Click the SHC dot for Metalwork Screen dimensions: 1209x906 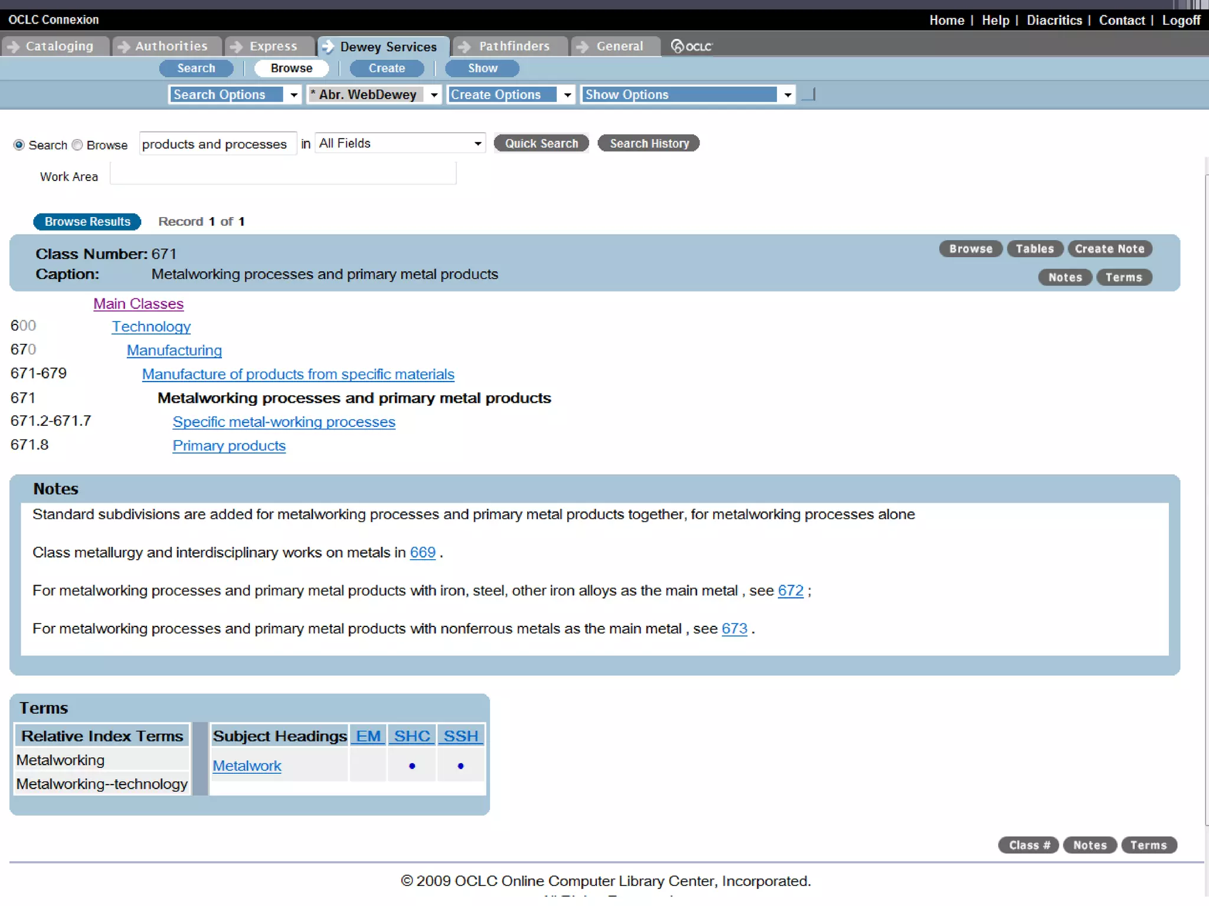tap(412, 766)
